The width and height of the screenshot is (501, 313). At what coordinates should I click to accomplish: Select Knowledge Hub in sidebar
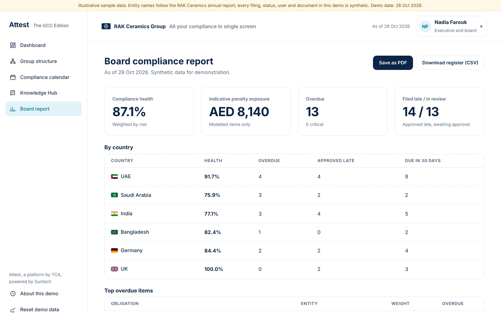pos(43,93)
